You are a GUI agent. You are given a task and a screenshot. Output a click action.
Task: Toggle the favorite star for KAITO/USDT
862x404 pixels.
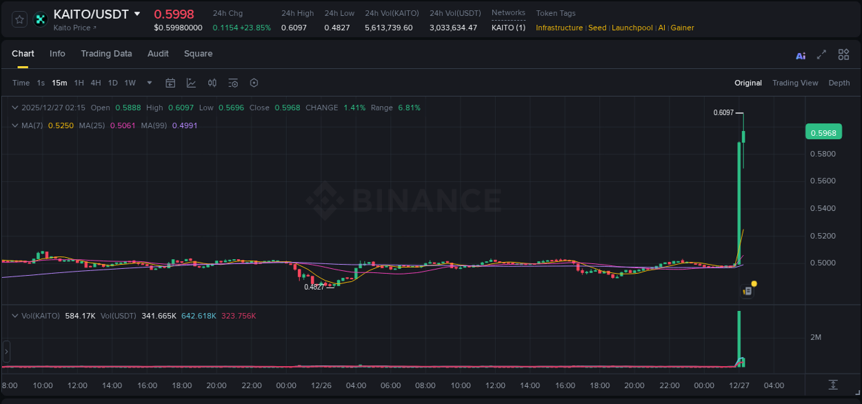(x=19, y=19)
